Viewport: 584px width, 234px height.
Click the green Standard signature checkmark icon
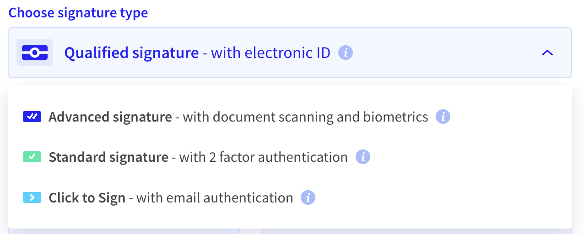coord(32,157)
